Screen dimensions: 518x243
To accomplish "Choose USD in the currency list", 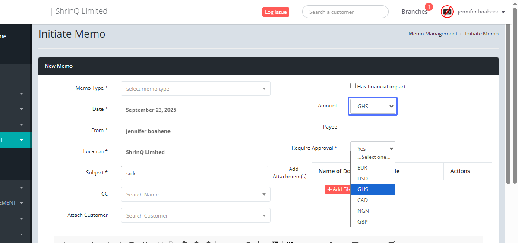I will coord(363,179).
